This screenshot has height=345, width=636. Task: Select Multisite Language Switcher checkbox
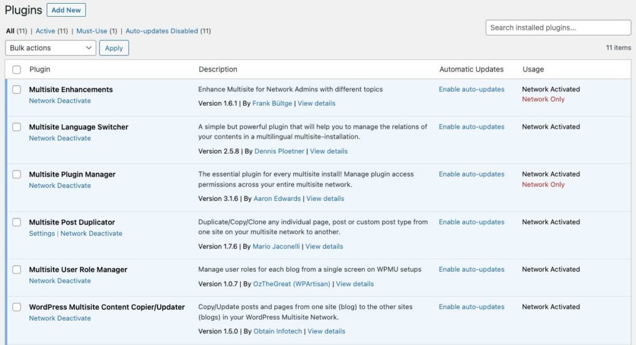[17, 127]
